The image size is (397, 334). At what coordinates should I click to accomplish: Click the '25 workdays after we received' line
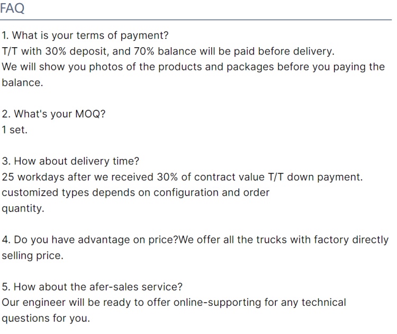tap(182, 177)
